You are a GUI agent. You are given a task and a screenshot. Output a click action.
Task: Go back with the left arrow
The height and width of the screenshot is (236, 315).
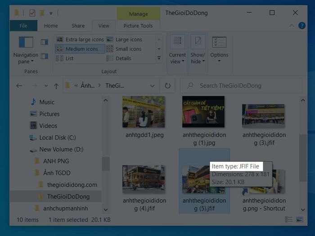19,86
